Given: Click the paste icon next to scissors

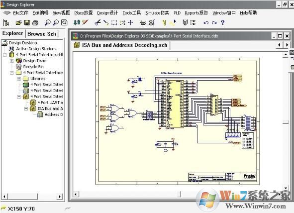Looking at the screenshot, I should [x=106, y=22].
